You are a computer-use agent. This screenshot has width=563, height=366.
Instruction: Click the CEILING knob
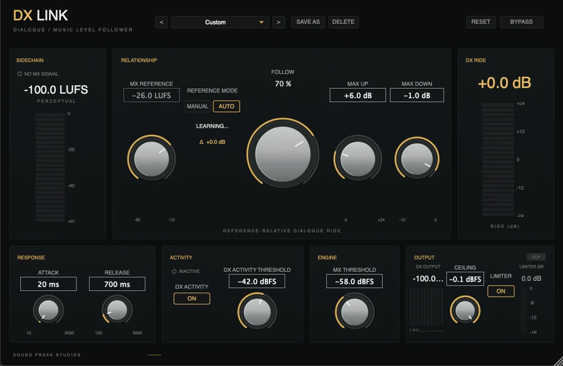(465, 310)
